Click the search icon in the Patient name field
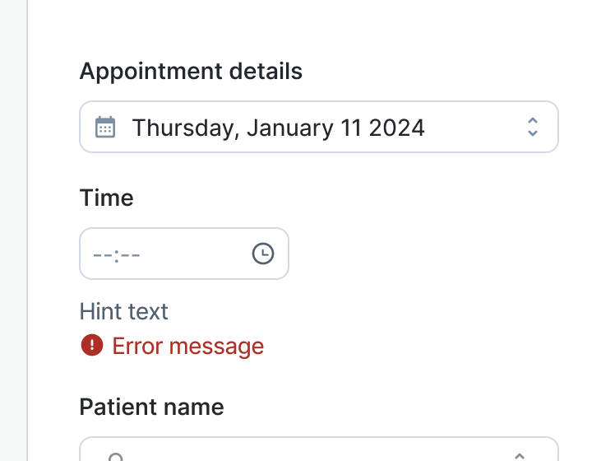This screenshot has height=461, width=592. (x=117, y=455)
